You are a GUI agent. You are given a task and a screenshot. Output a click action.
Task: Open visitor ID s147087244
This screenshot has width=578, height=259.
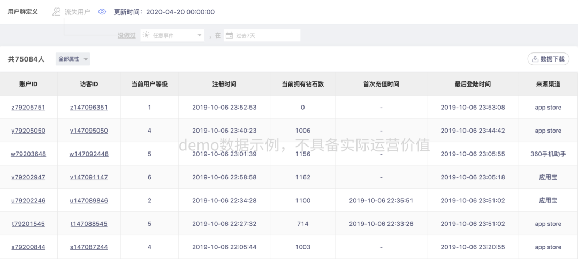point(89,247)
